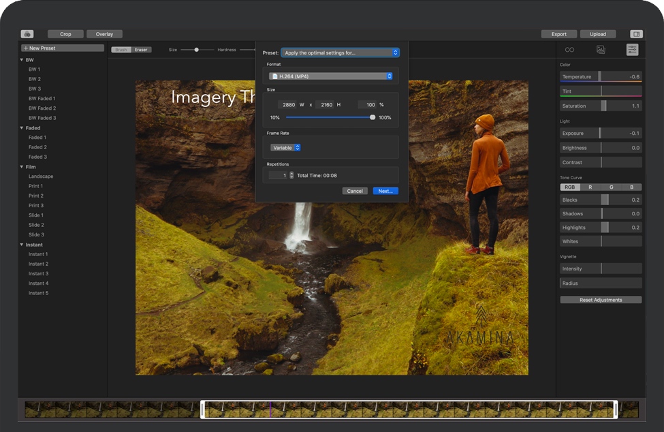Select the Brush mode toggle
The width and height of the screenshot is (664, 432).
click(x=121, y=50)
